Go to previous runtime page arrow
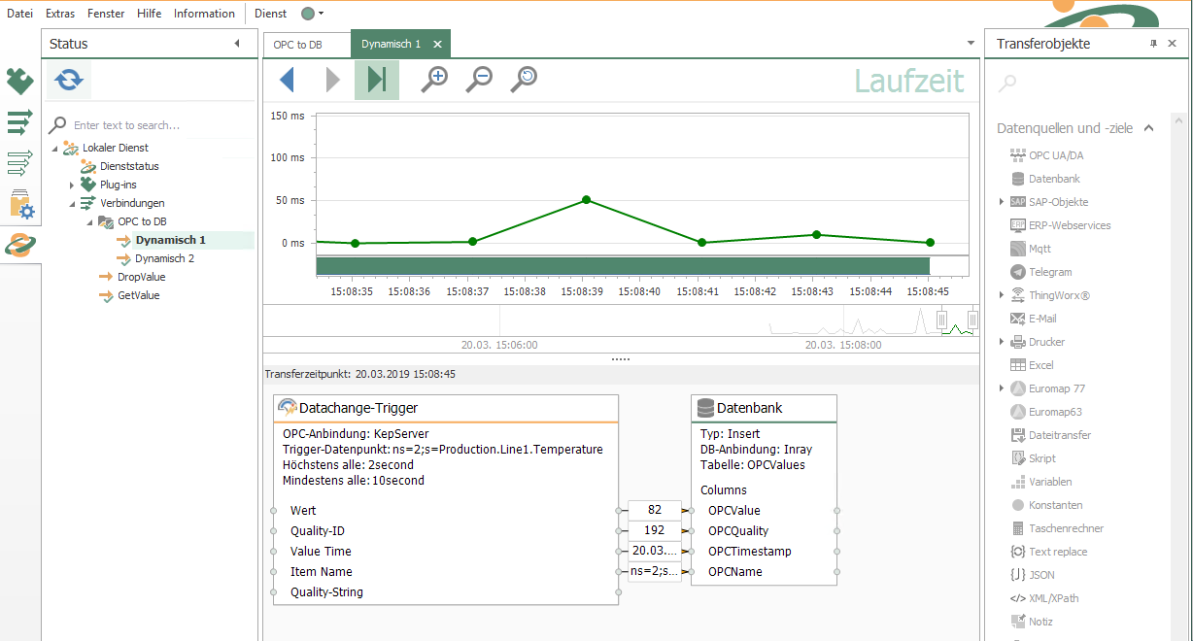The height and width of the screenshot is (641, 1193). 287,80
